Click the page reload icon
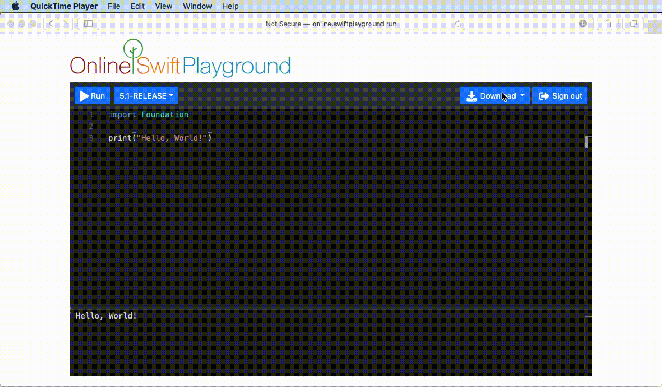662x387 pixels. pyautogui.click(x=458, y=24)
